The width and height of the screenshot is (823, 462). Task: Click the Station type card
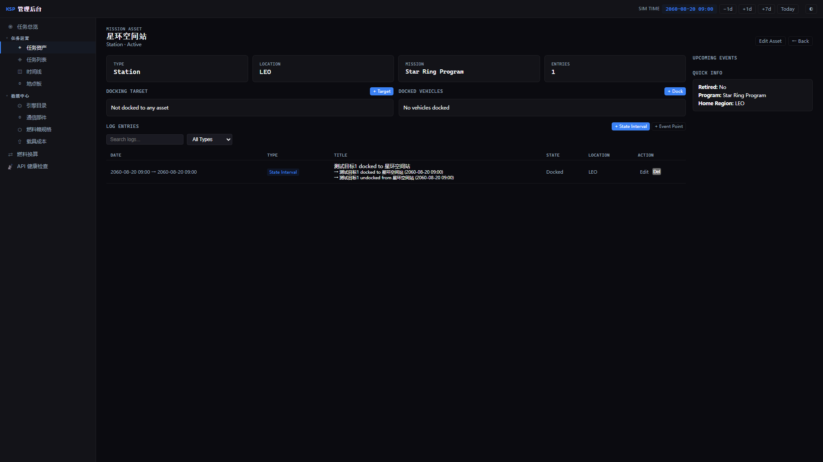[x=177, y=68]
